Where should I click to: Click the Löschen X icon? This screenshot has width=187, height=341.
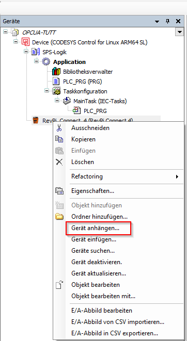pyautogui.click(x=59, y=162)
